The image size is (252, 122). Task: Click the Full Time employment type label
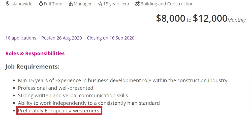click(x=53, y=4)
